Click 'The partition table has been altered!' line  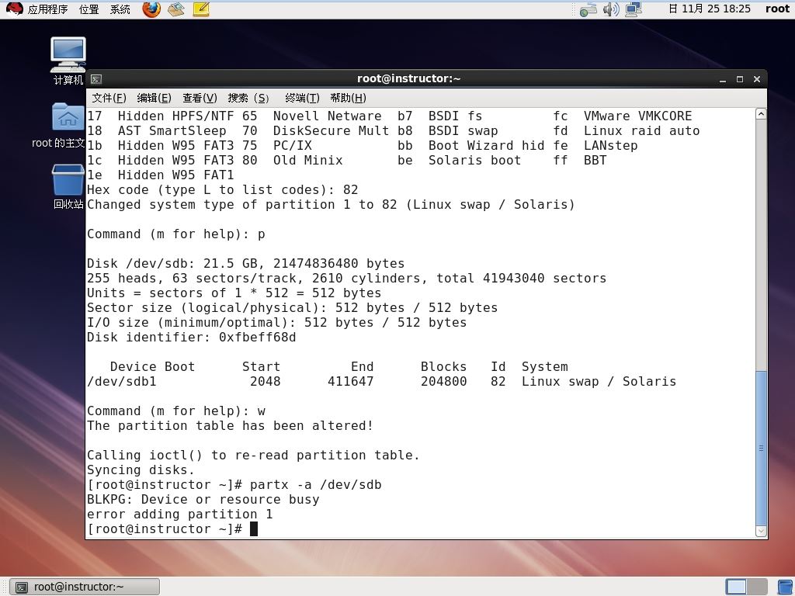[x=230, y=426]
